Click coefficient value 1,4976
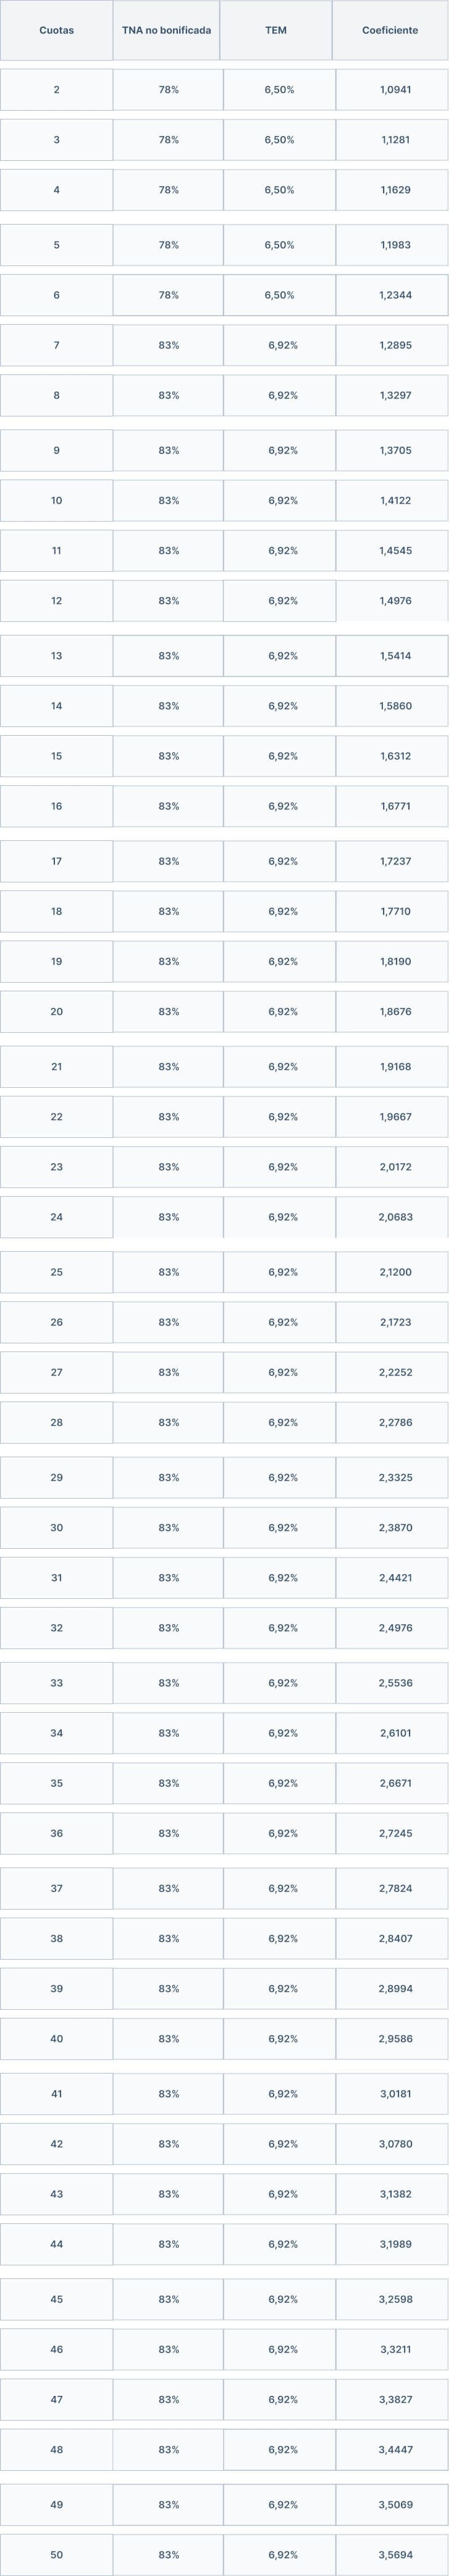This screenshot has height=2576, width=467. [x=396, y=601]
